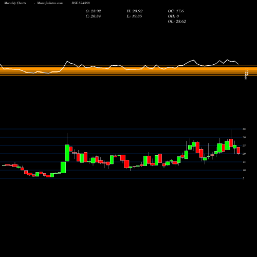Click the price axis label 20
Viewport: 257px width, 257px height.
[x=244, y=154]
